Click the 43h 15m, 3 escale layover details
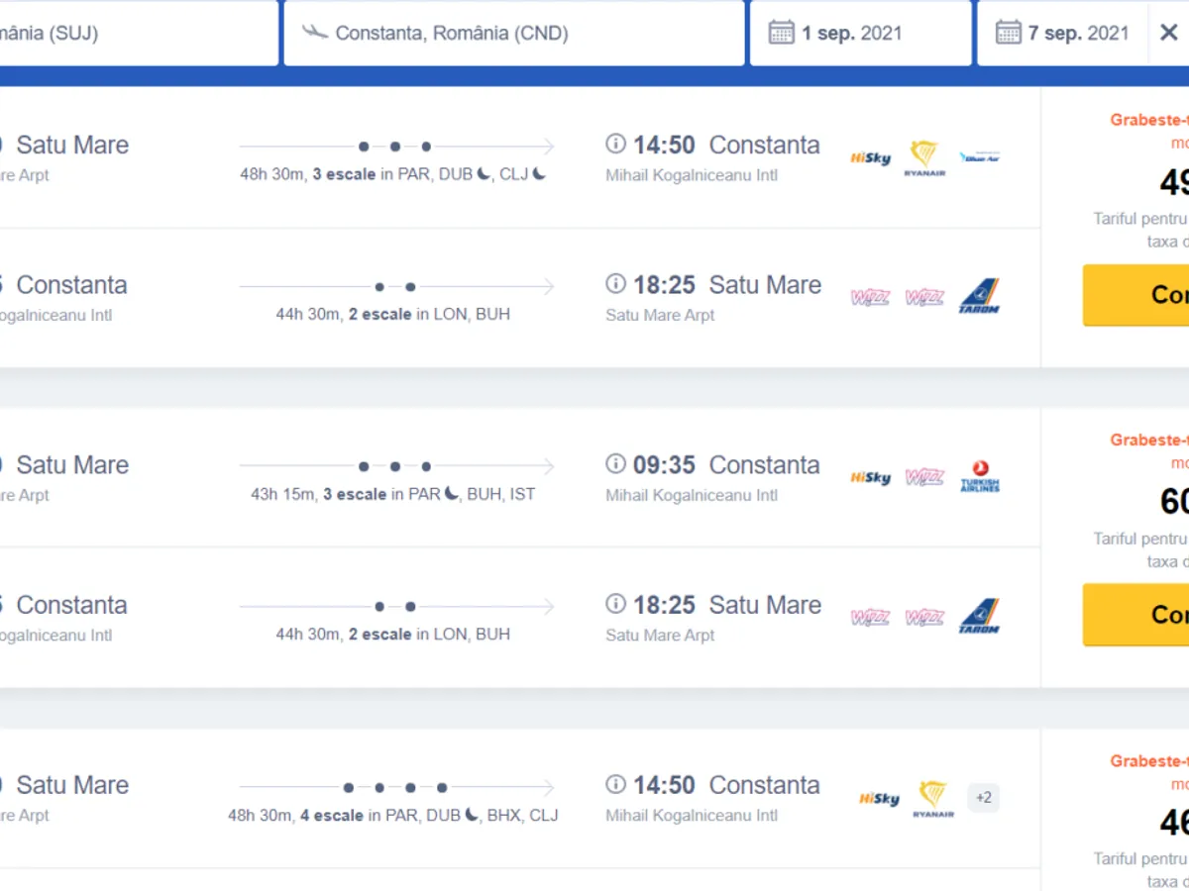Viewport: 1189px width, 891px height. point(393,494)
